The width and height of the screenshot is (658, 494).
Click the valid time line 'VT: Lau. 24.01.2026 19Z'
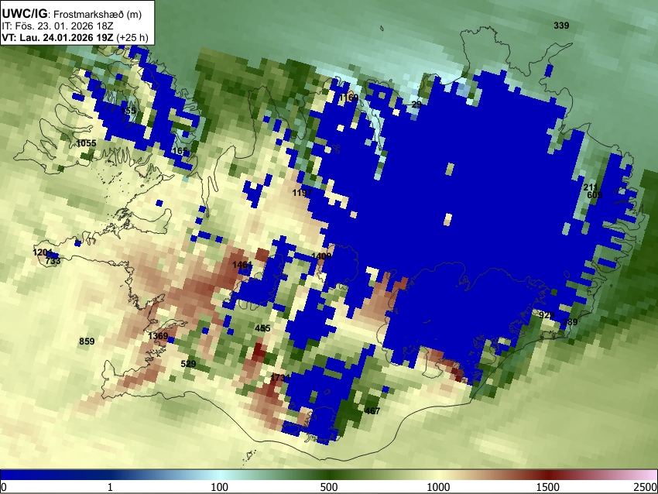57,37
